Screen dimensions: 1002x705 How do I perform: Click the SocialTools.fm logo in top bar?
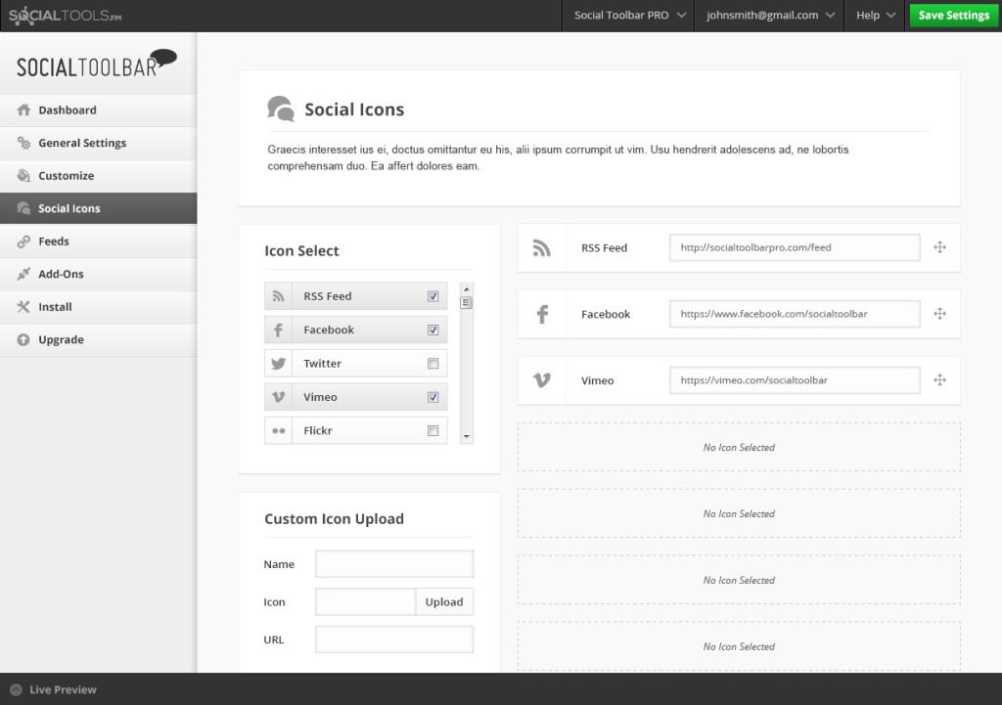click(x=65, y=16)
